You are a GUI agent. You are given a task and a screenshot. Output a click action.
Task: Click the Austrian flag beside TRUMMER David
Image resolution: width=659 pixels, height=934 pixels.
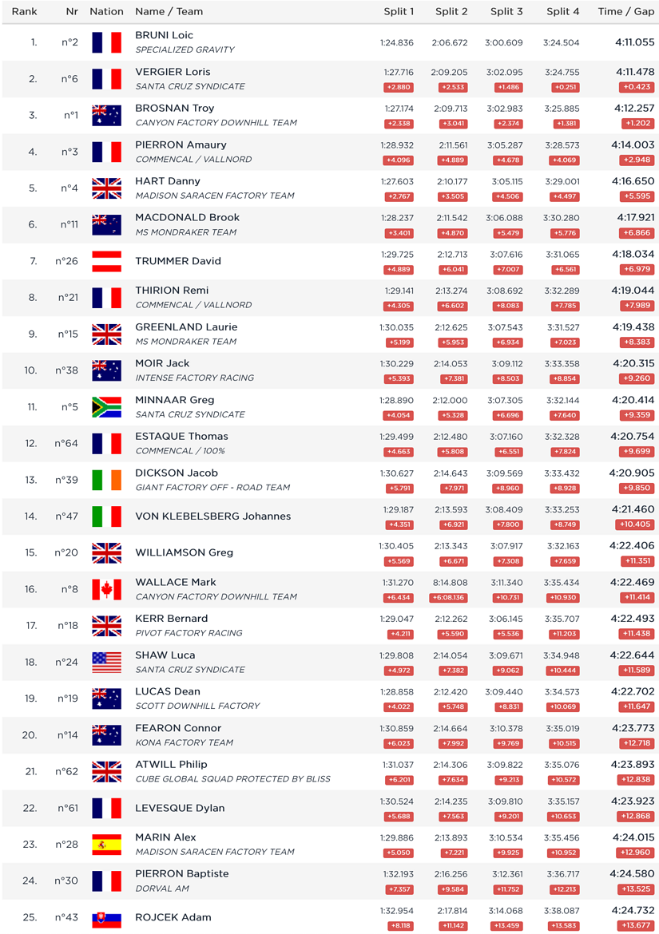pyautogui.click(x=107, y=261)
